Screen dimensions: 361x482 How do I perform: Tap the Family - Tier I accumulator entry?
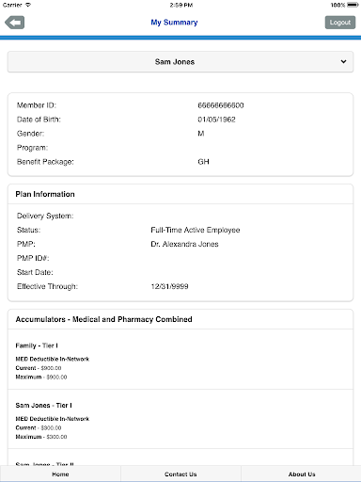[180, 361]
